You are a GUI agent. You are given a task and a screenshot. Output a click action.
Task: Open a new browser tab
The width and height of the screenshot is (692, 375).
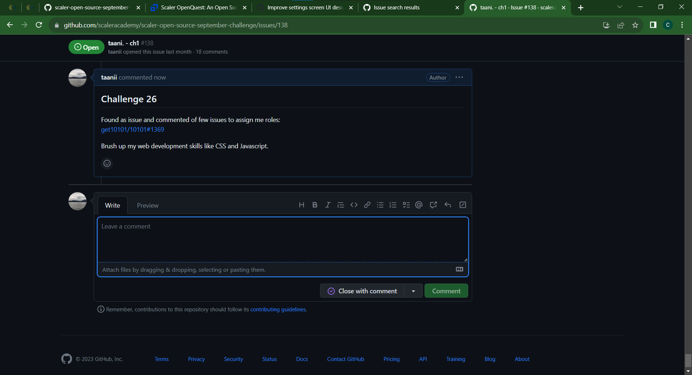pyautogui.click(x=580, y=7)
